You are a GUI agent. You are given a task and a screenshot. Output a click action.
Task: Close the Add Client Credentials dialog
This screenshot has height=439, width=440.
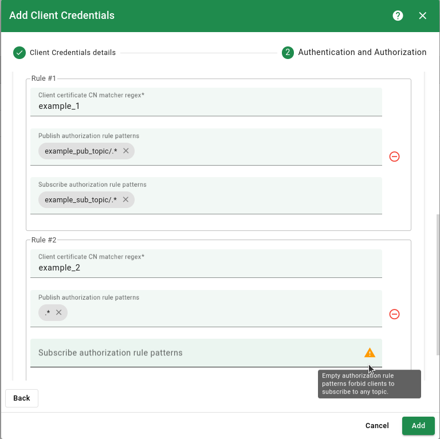click(423, 15)
